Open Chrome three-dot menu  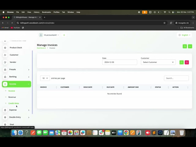193,23
